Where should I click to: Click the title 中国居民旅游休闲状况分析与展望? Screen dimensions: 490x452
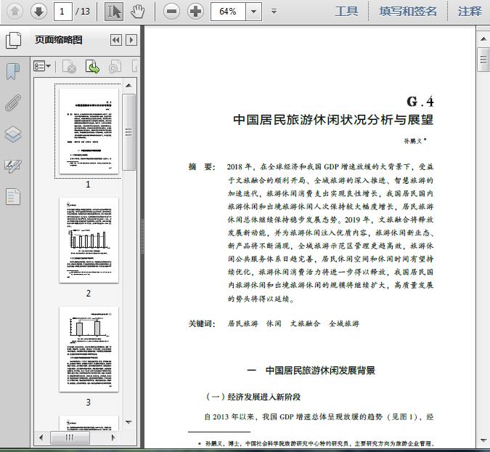pos(333,120)
